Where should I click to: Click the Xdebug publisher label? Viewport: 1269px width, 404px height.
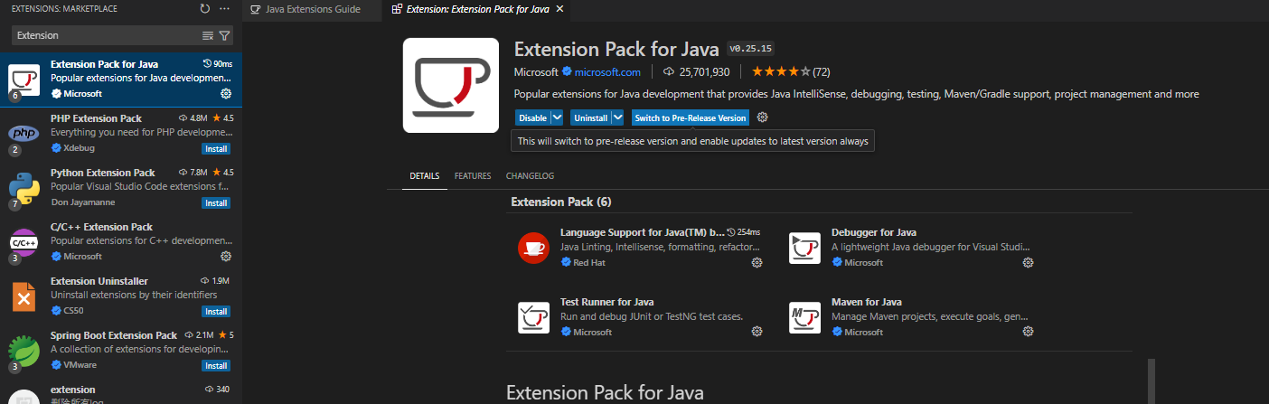79,148
